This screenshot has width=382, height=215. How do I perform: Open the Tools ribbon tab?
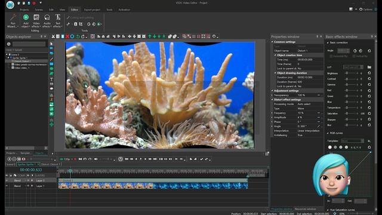[x=109, y=10]
